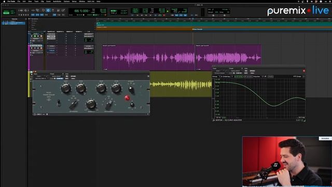
Task: Open the Setup menu
Action: click(74, 1)
